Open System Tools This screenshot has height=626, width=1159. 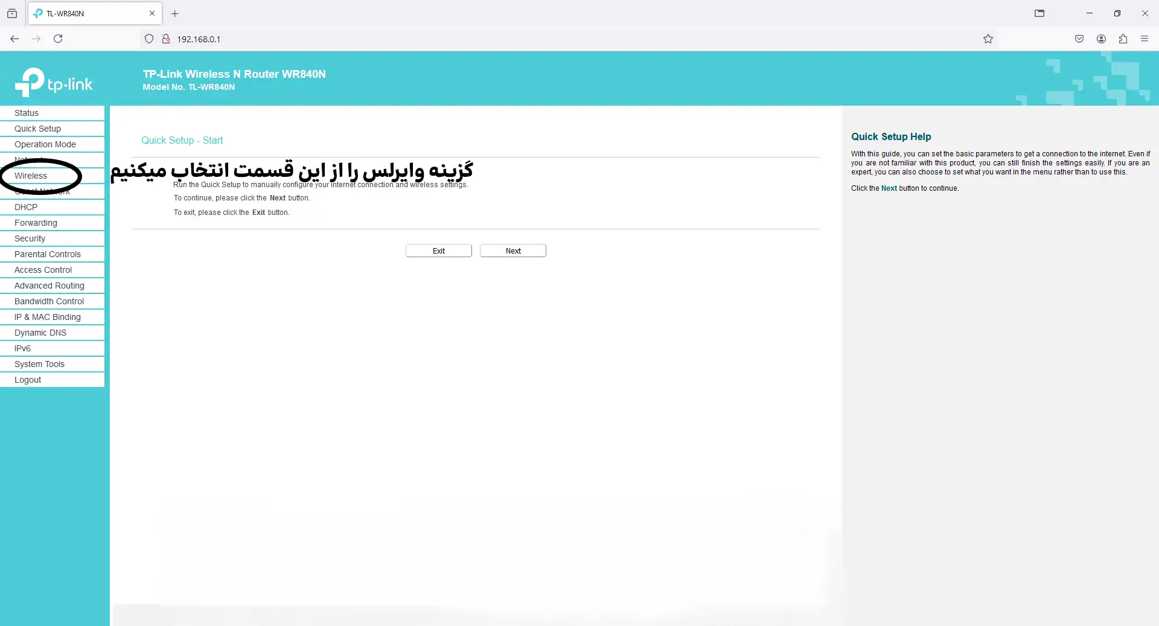point(52,364)
